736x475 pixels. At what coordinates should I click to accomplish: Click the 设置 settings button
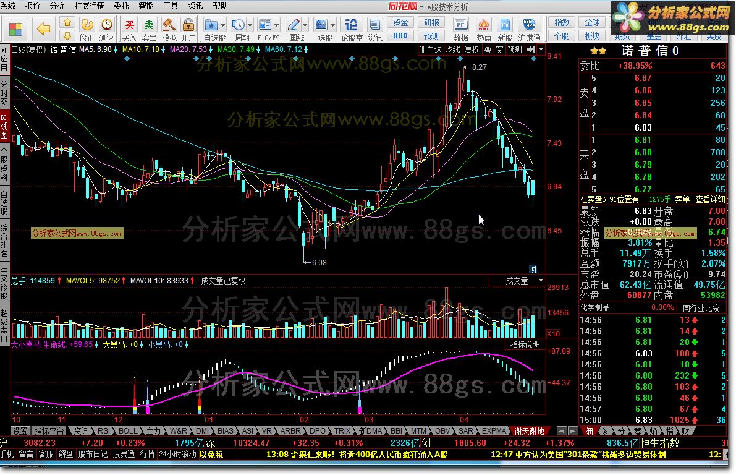pyautogui.click(x=20, y=431)
